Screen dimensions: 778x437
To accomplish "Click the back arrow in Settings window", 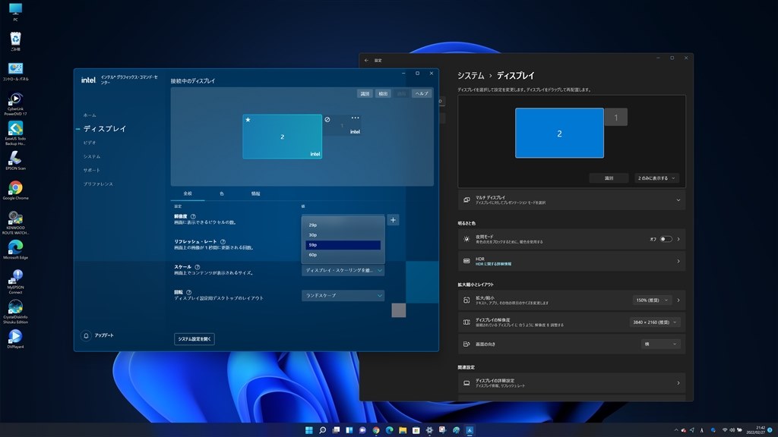I will pos(367,61).
